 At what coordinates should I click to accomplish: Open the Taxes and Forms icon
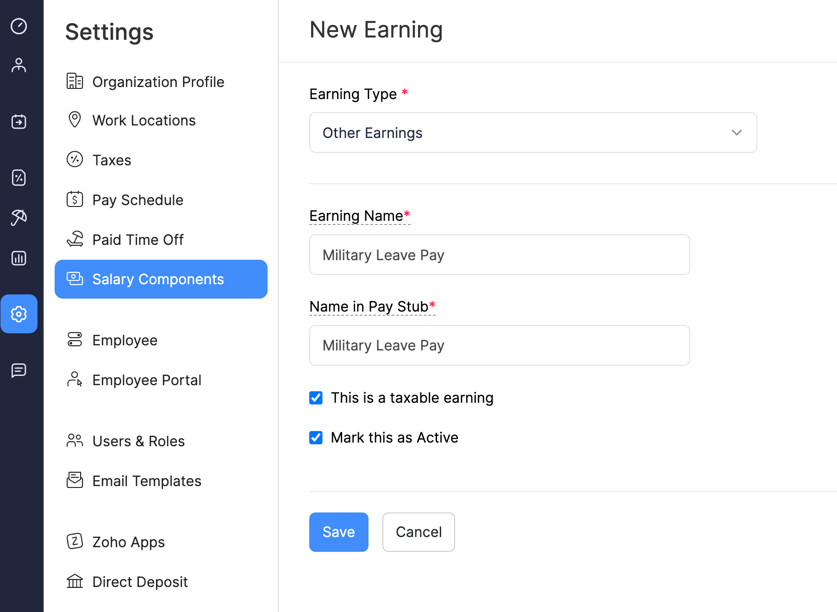19,178
